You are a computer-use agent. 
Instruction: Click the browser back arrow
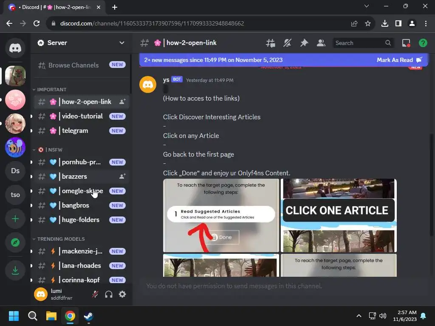pyautogui.click(x=9, y=24)
